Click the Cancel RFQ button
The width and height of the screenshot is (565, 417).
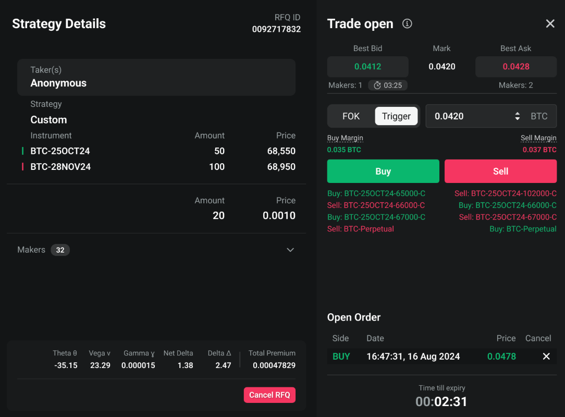pyautogui.click(x=269, y=395)
